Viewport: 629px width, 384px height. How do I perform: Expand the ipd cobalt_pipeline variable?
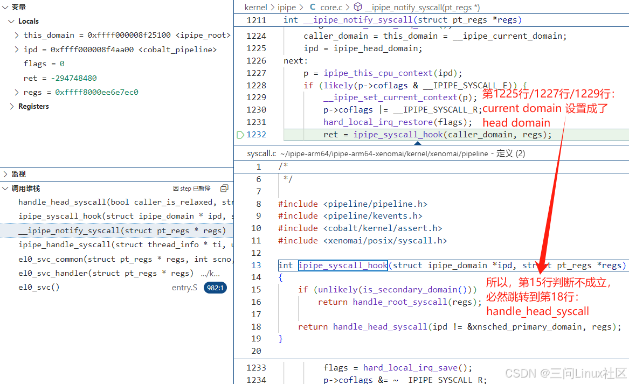[x=17, y=50]
